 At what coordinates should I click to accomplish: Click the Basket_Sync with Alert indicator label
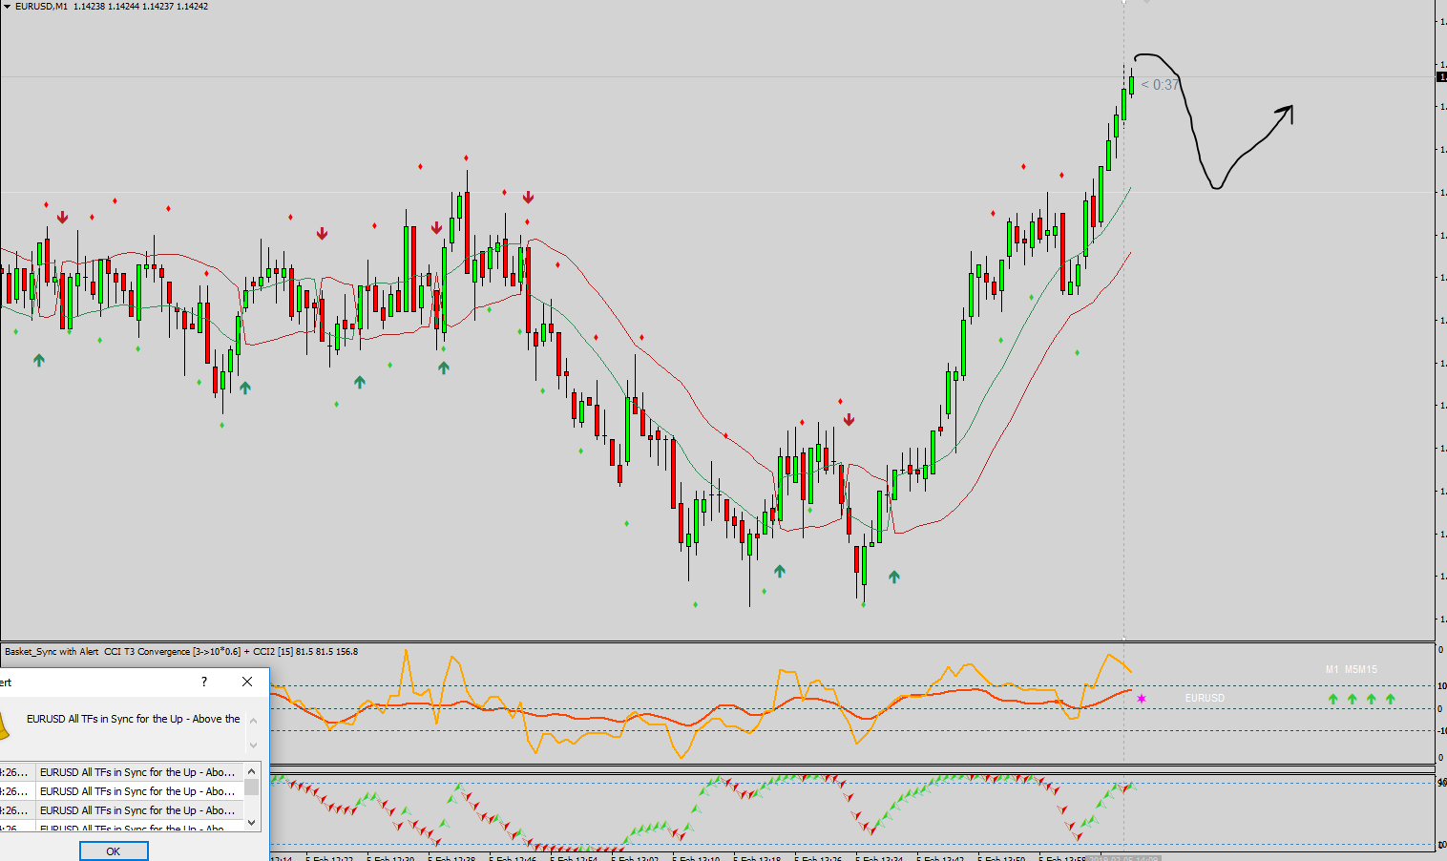(x=52, y=652)
